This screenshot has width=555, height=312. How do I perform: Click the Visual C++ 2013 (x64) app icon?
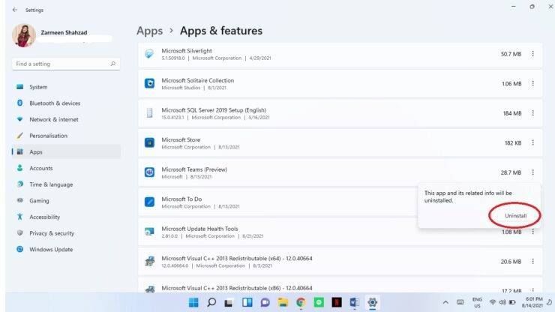(x=149, y=261)
